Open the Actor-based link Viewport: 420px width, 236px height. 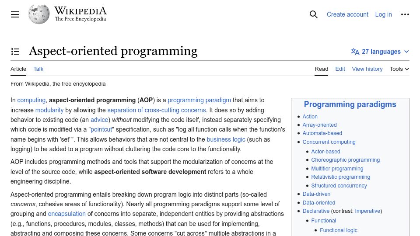(325, 152)
